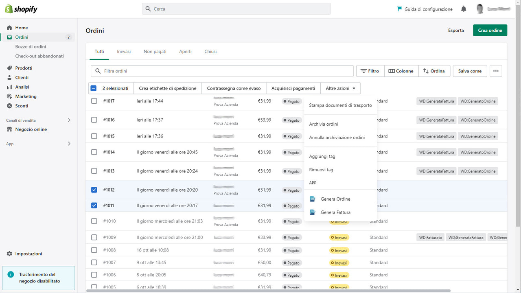Switch to the Tutti tab

(99, 52)
